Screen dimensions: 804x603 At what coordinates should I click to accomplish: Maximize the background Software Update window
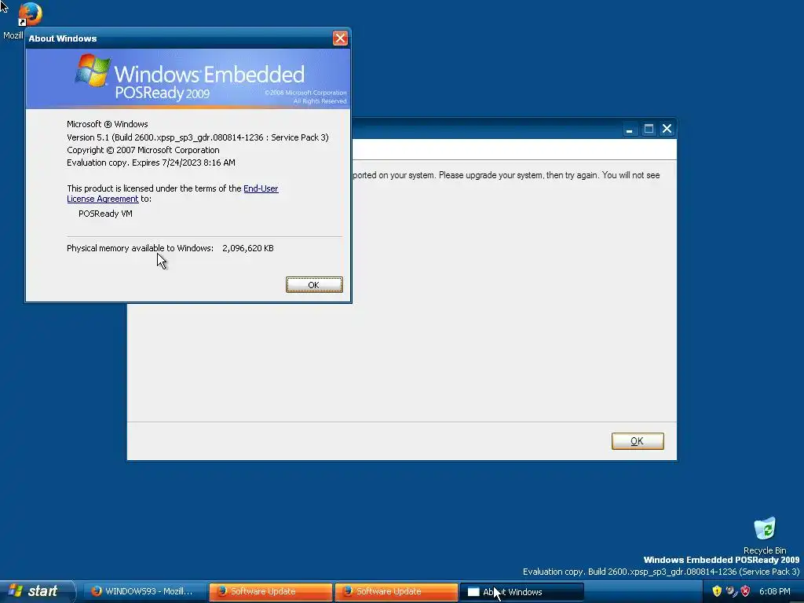tap(649, 129)
